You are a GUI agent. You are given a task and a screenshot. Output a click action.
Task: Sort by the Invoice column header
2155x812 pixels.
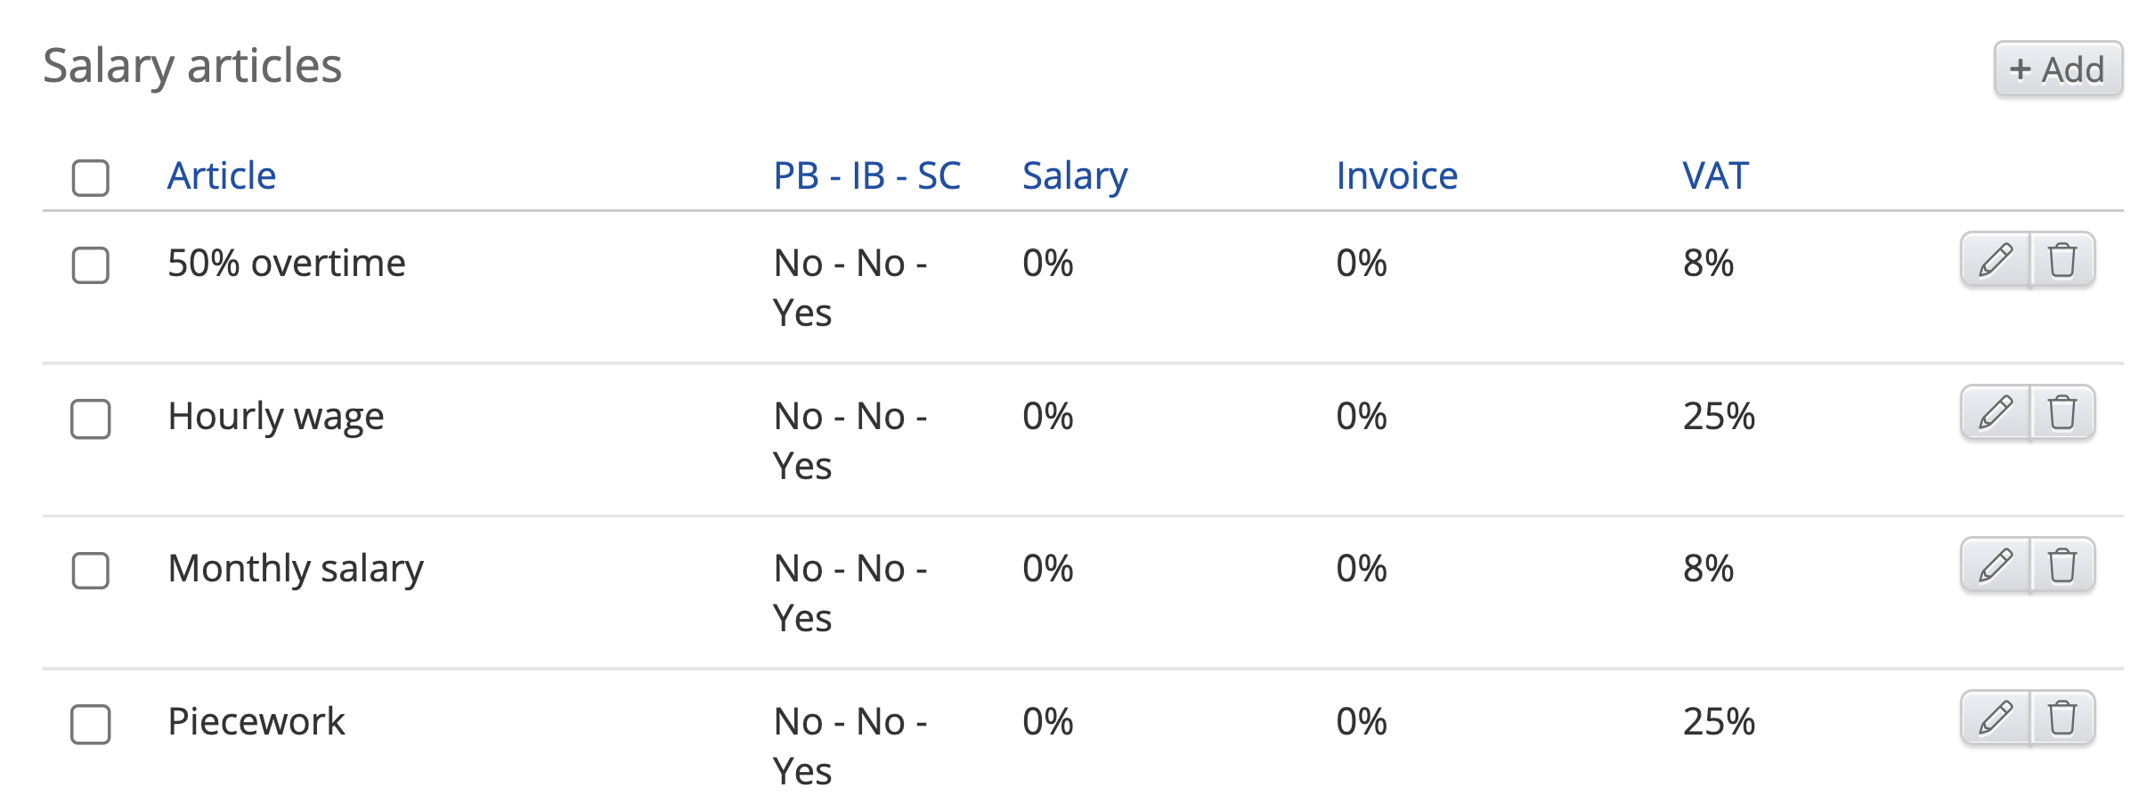(1396, 175)
